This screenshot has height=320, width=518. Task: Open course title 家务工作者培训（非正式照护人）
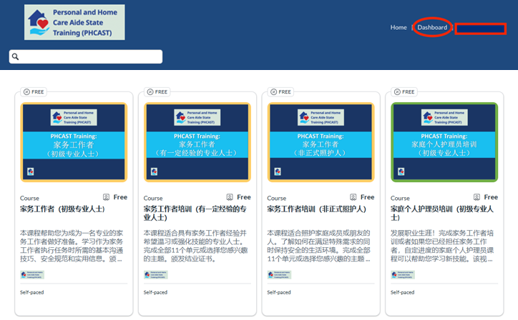pos(316,209)
